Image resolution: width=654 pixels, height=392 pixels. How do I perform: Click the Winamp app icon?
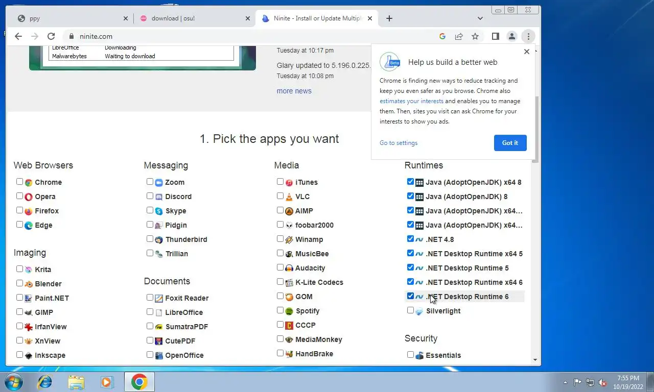[x=289, y=239]
